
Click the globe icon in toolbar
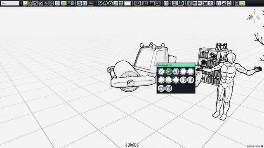point(229,3)
